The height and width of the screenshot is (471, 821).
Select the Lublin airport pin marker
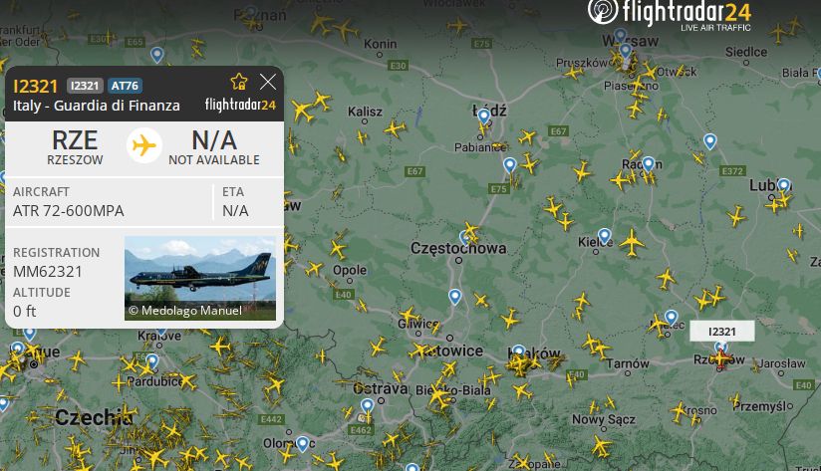point(784,186)
